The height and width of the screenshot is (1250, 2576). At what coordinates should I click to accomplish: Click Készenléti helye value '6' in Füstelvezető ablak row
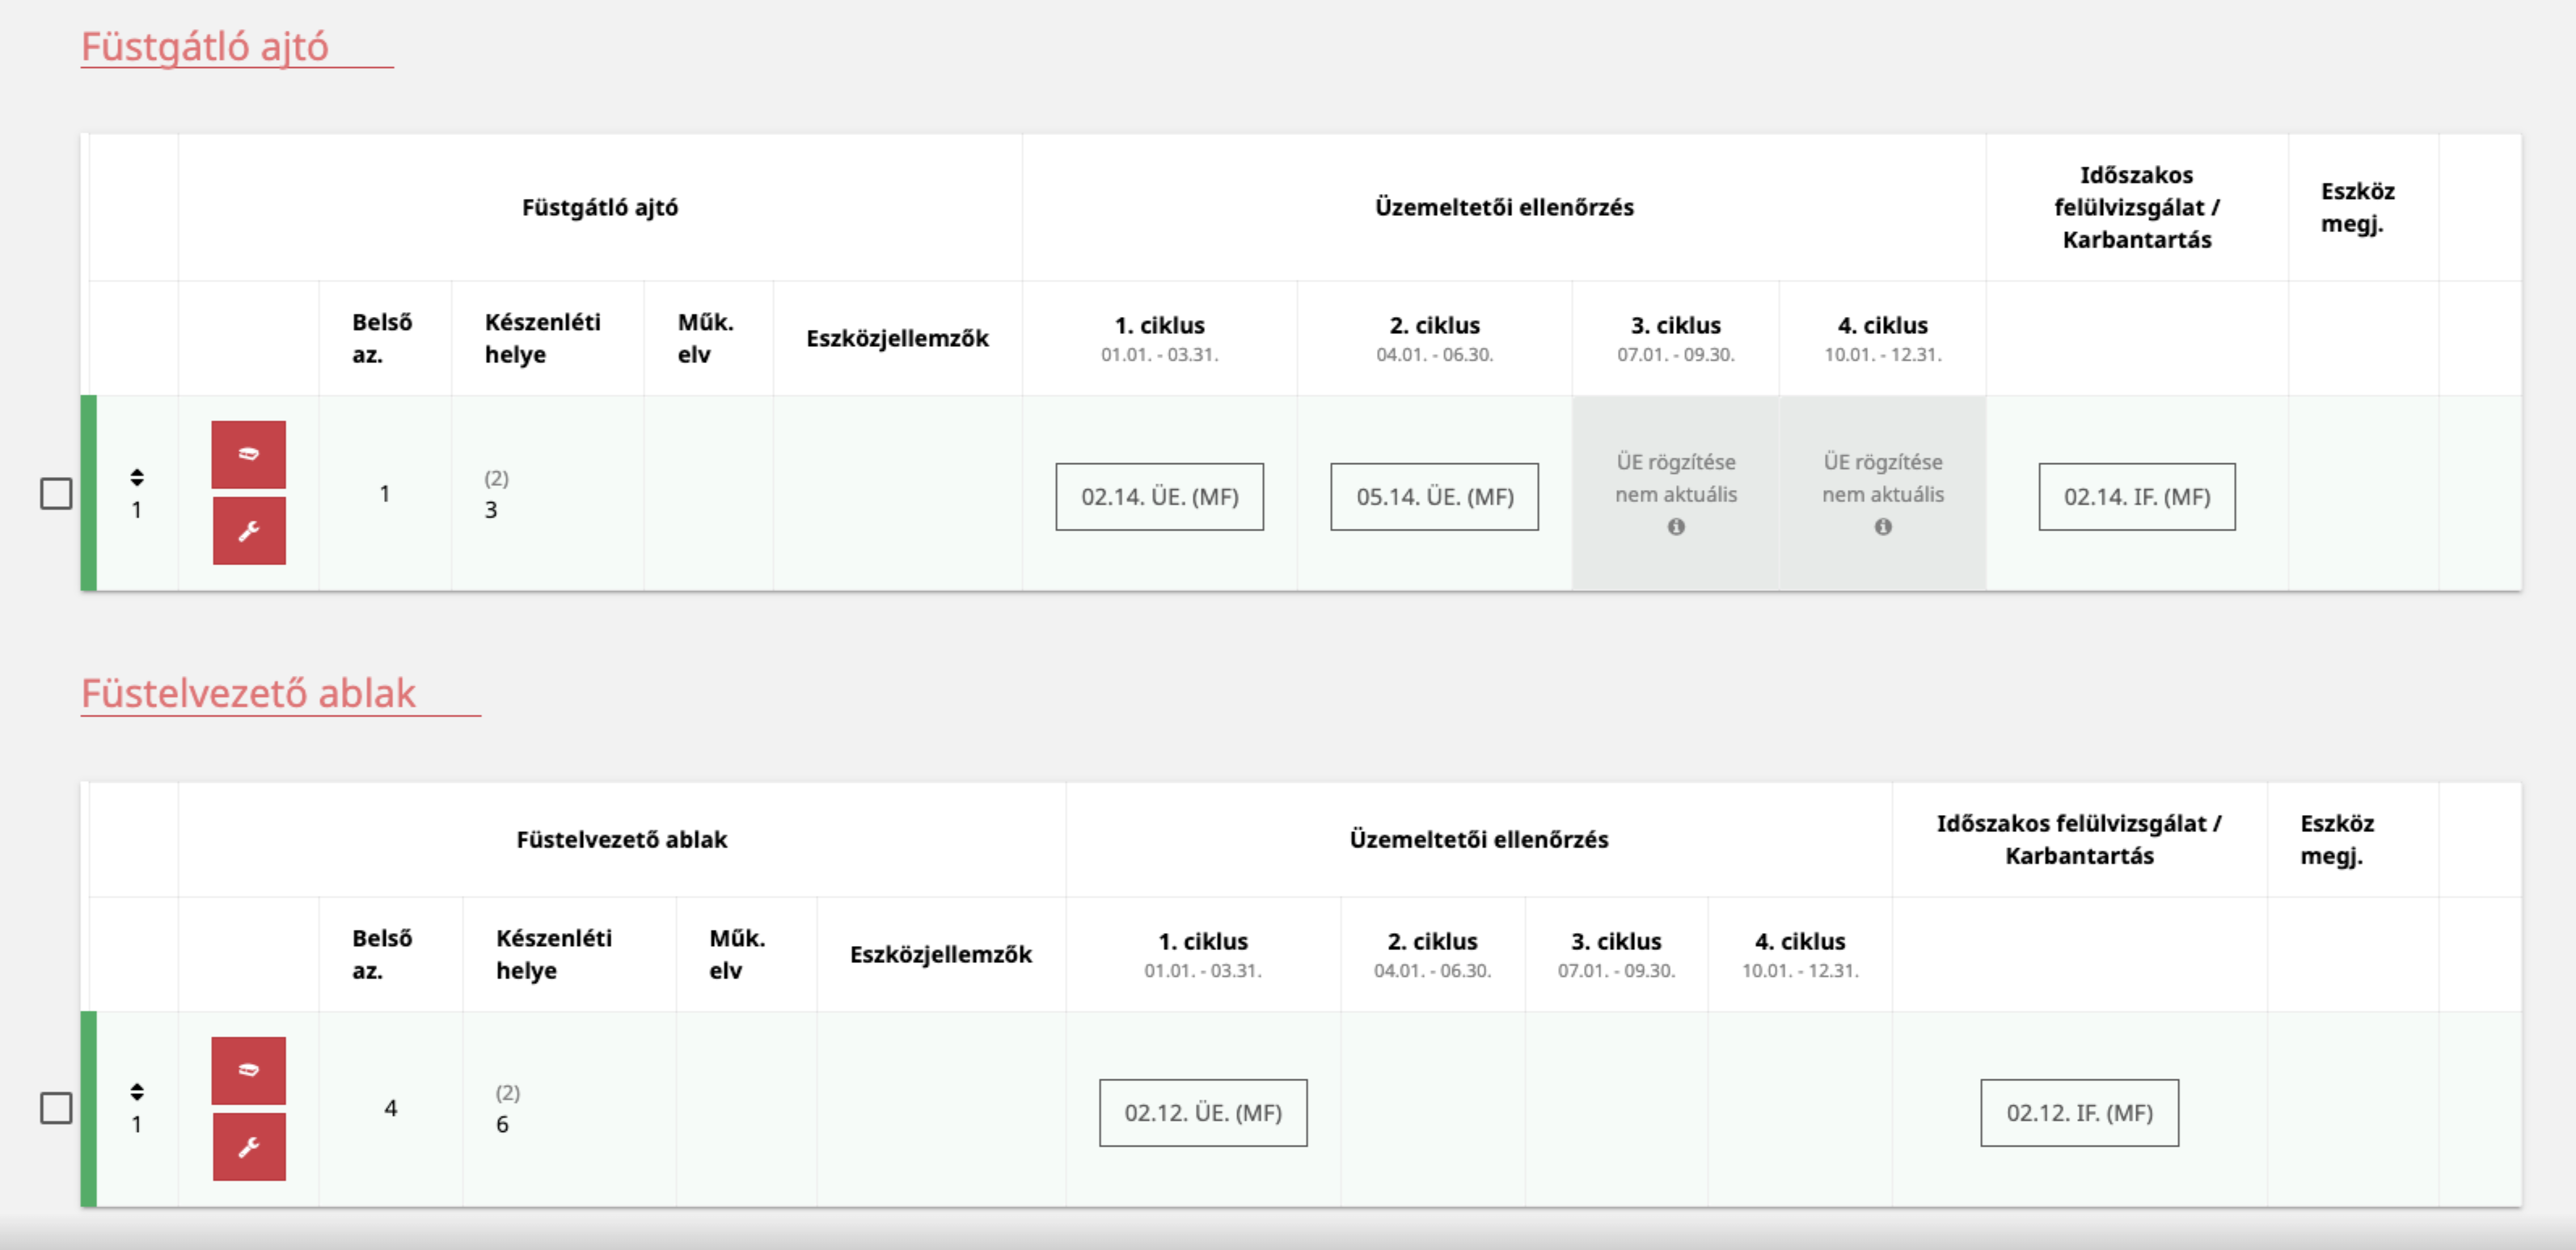pos(502,1124)
